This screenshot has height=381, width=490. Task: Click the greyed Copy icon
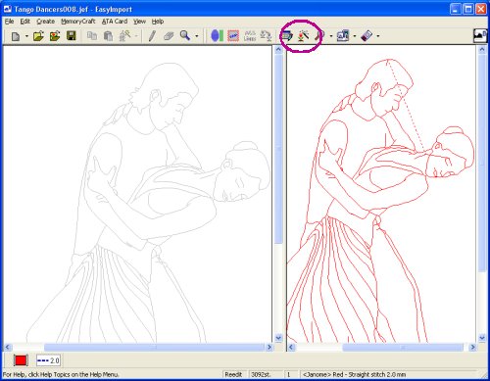[x=92, y=35]
